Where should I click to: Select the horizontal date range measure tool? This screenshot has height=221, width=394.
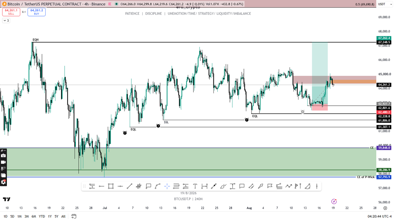[204, 186]
